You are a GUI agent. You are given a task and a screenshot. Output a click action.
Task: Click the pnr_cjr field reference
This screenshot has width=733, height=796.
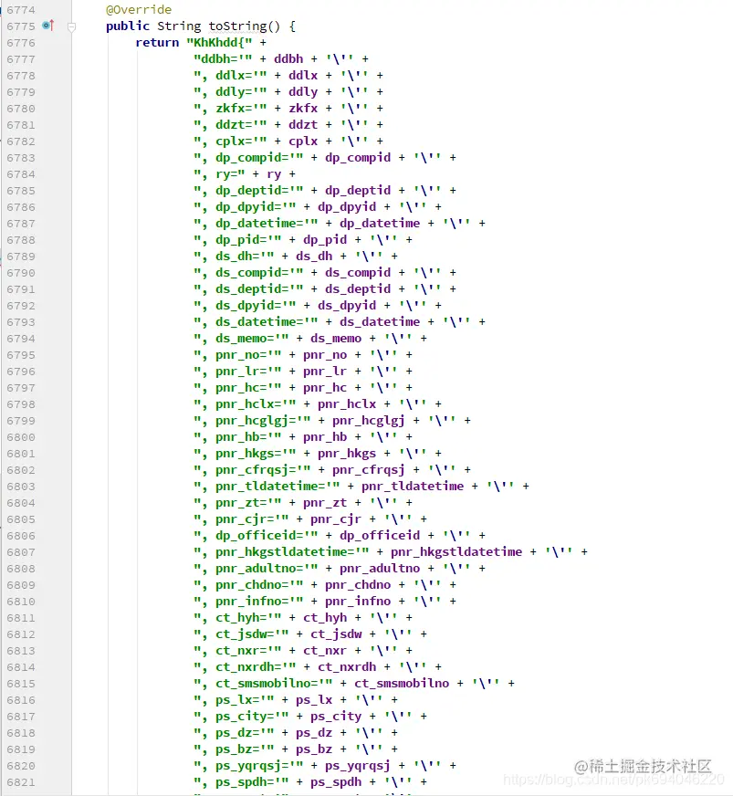pos(336,518)
